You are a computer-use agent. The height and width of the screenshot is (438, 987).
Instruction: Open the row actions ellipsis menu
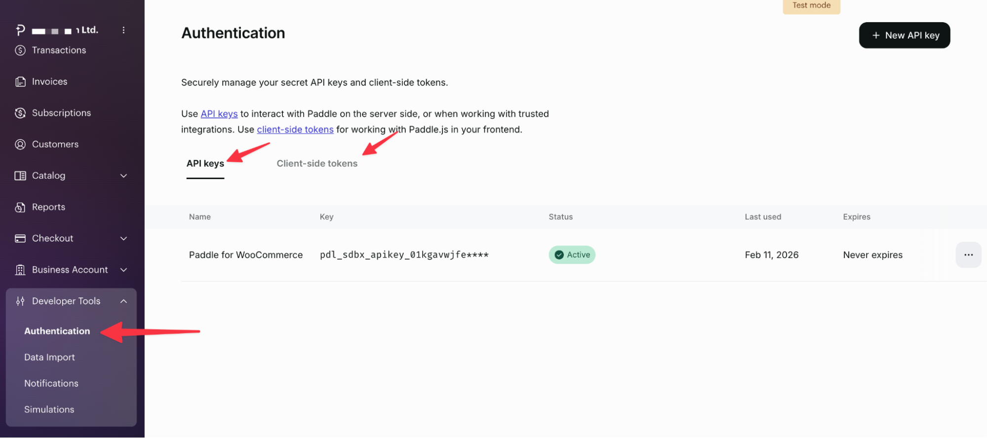[968, 255]
